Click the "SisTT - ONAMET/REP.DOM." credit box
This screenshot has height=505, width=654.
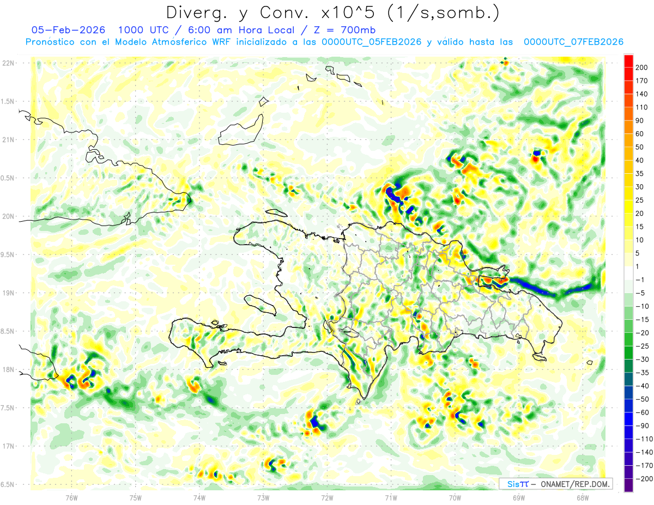tap(556, 484)
